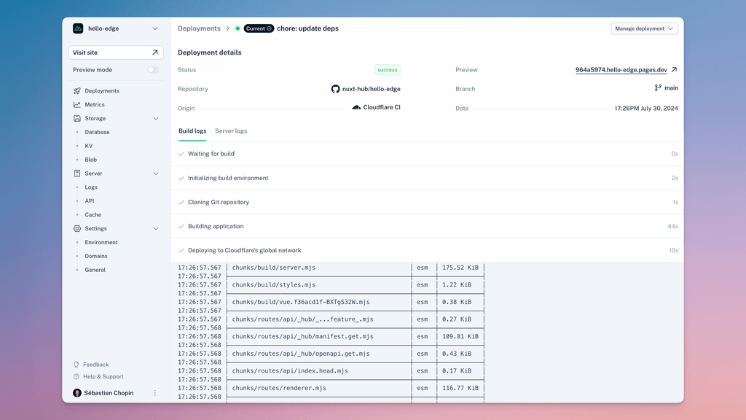This screenshot has width=746, height=420.
Task: Click the Visit site button
Action: pyautogui.click(x=115, y=52)
